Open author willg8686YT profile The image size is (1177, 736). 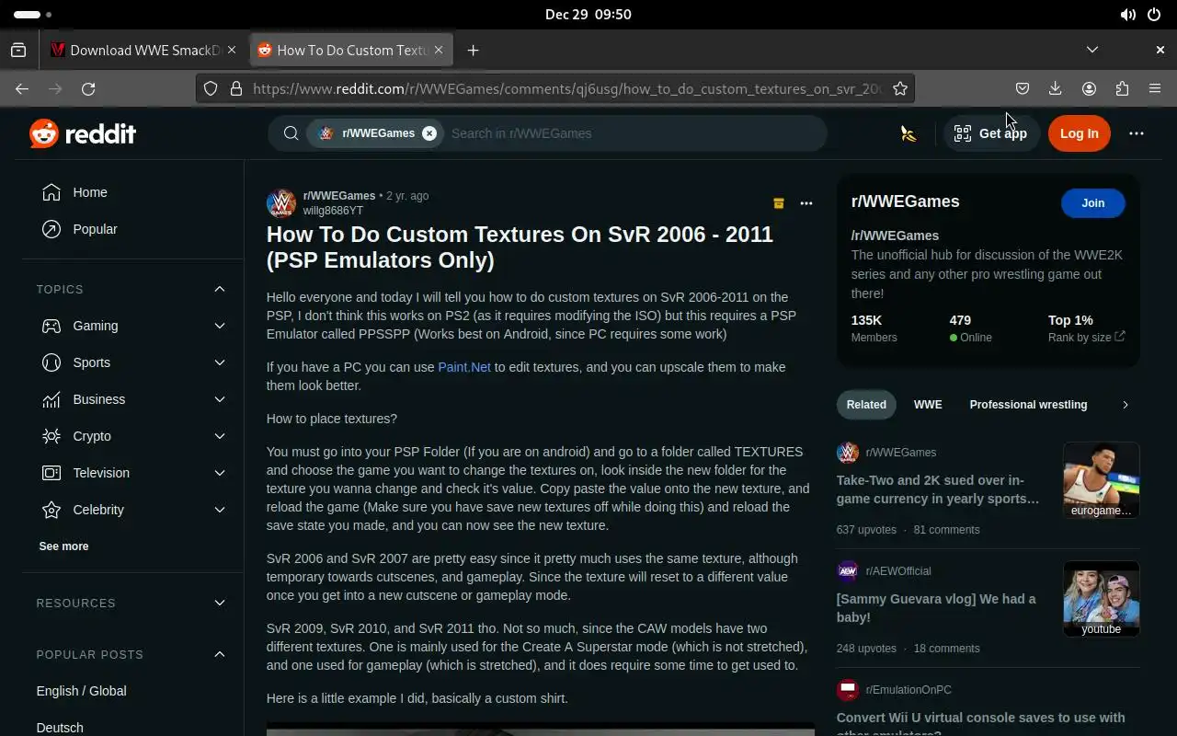(x=333, y=211)
